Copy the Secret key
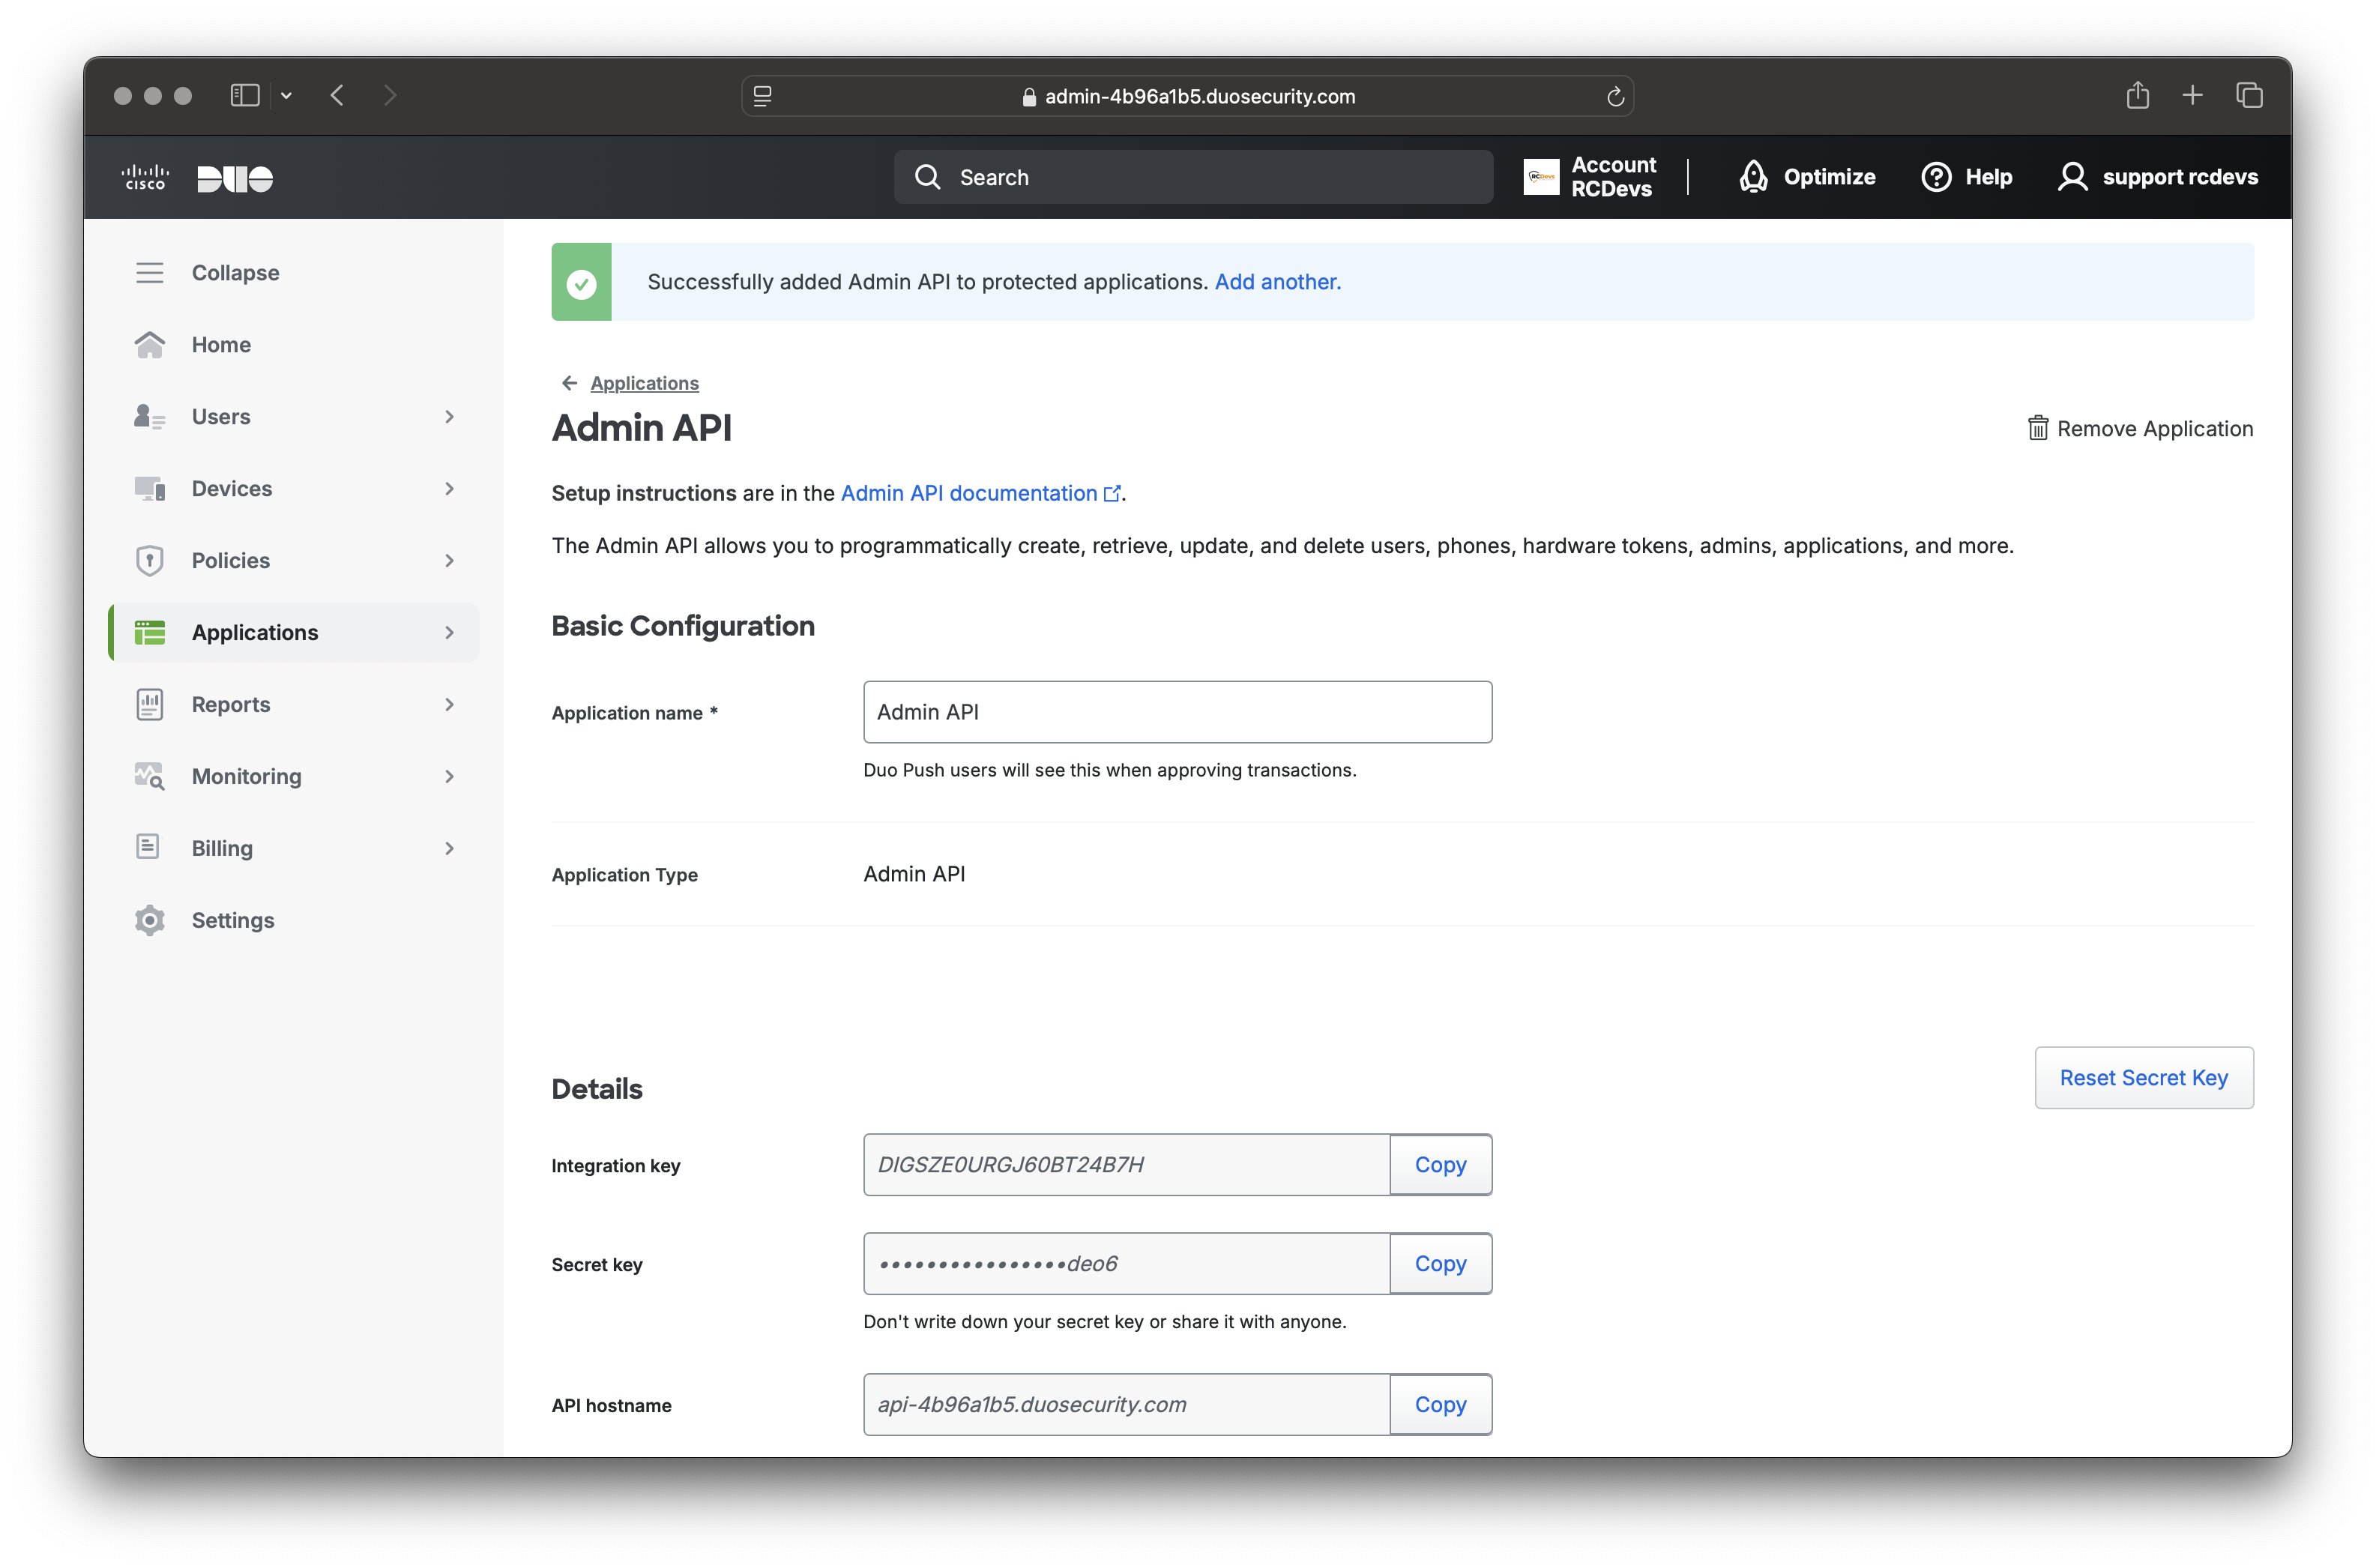Screen dimensions: 2376x1568 tap(1440, 1264)
